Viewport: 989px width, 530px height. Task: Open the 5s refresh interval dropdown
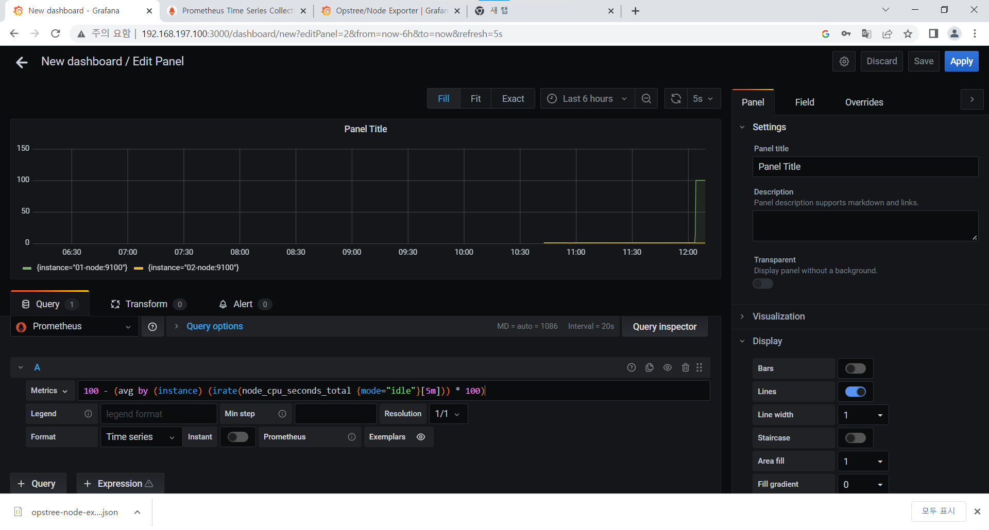[x=703, y=99]
